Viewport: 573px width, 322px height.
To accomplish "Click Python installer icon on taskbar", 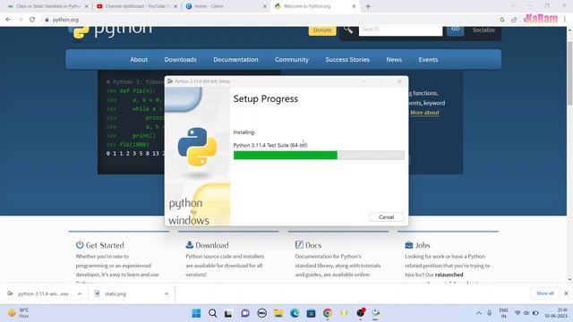I will pos(376,313).
